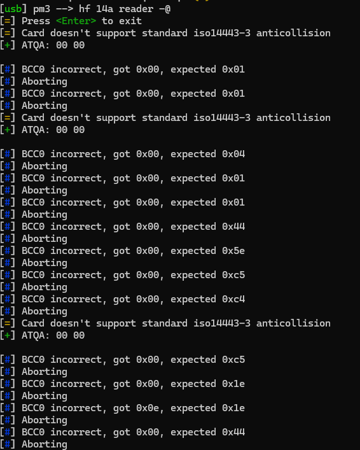Click the last 'ATQA: 00 00' line
360x450 pixels.
tap(43, 335)
